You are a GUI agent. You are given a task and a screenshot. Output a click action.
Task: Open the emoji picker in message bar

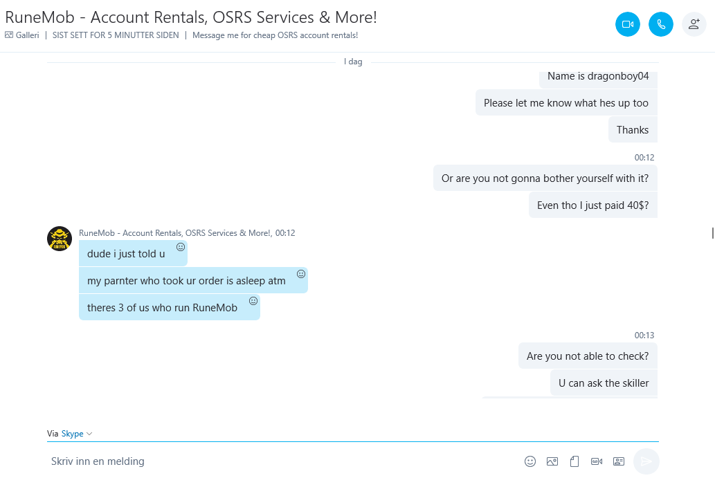(530, 461)
